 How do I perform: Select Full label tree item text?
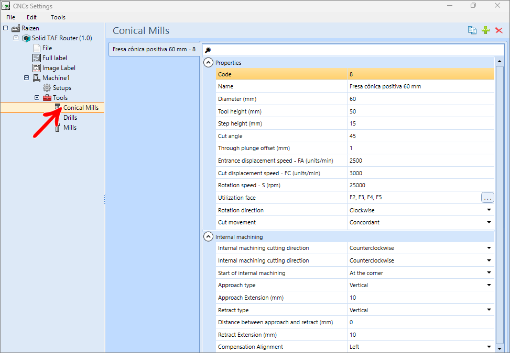pyautogui.click(x=55, y=58)
